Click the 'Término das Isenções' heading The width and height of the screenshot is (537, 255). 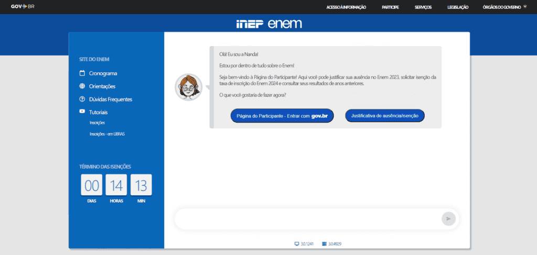click(x=105, y=167)
